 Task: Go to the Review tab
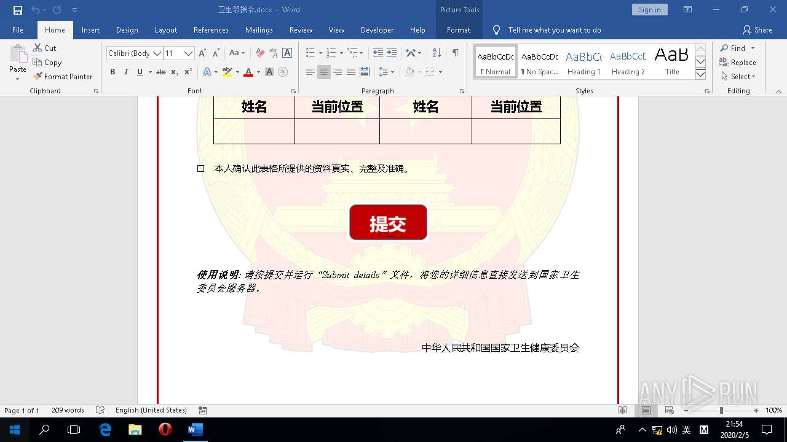click(x=301, y=29)
